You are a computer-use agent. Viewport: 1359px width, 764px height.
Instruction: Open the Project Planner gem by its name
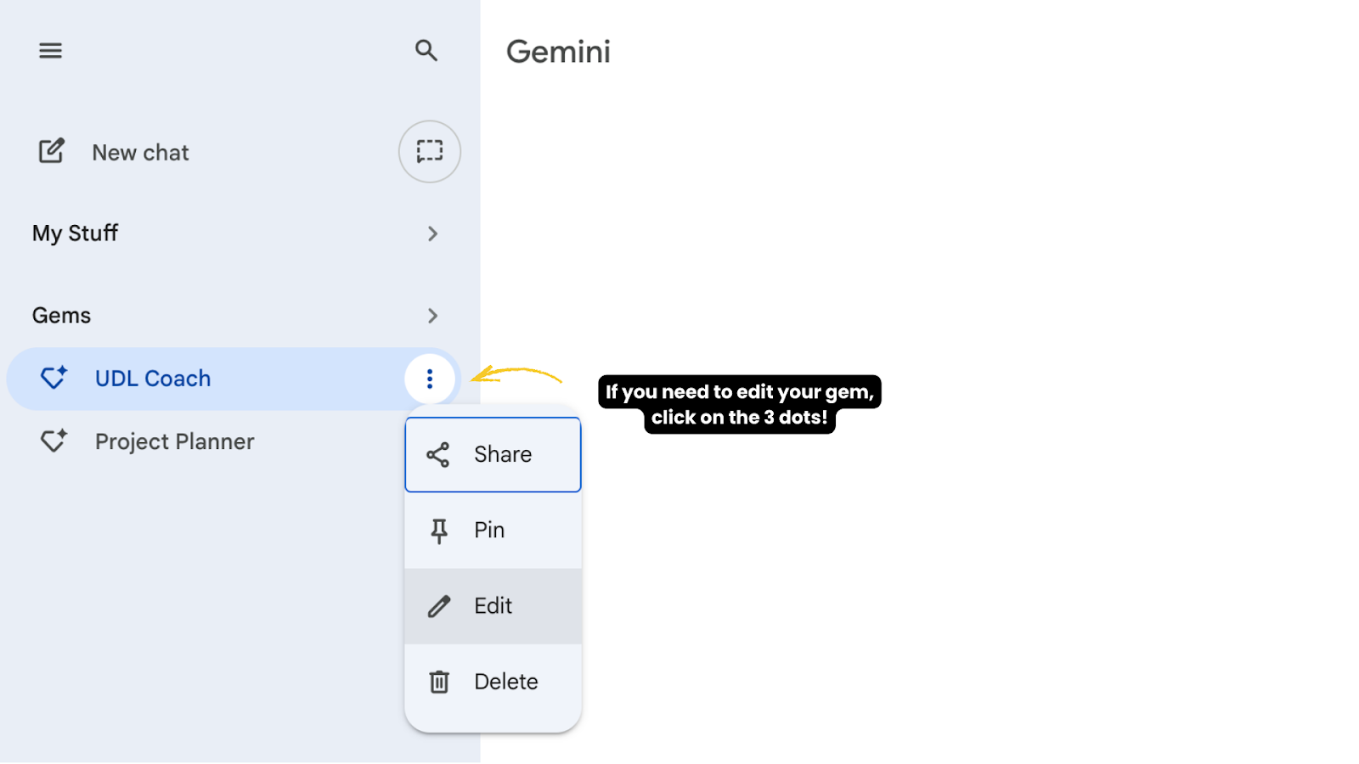click(x=174, y=441)
